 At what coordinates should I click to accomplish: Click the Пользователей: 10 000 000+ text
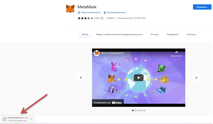(x=132, y=18)
